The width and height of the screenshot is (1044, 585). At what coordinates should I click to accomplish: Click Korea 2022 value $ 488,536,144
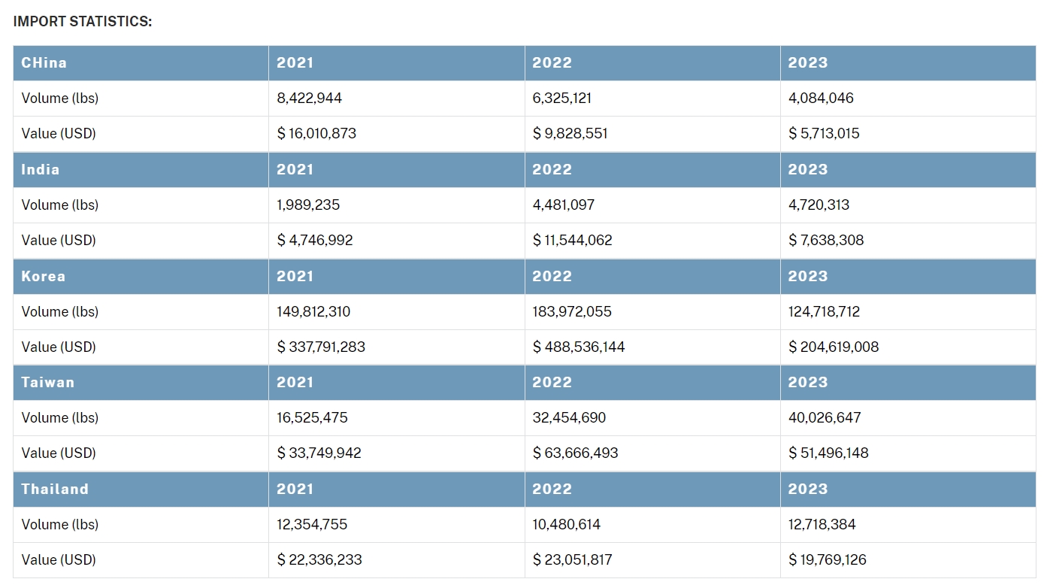(579, 347)
